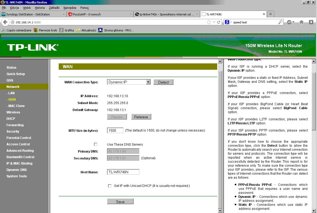Click the Google search engine icon
The image size is (317, 213).
(x=227, y=22)
